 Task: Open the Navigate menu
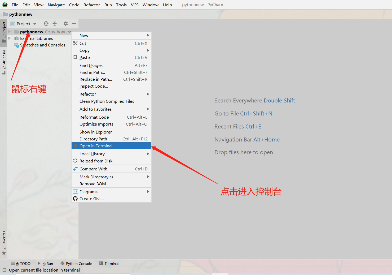click(x=56, y=5)
